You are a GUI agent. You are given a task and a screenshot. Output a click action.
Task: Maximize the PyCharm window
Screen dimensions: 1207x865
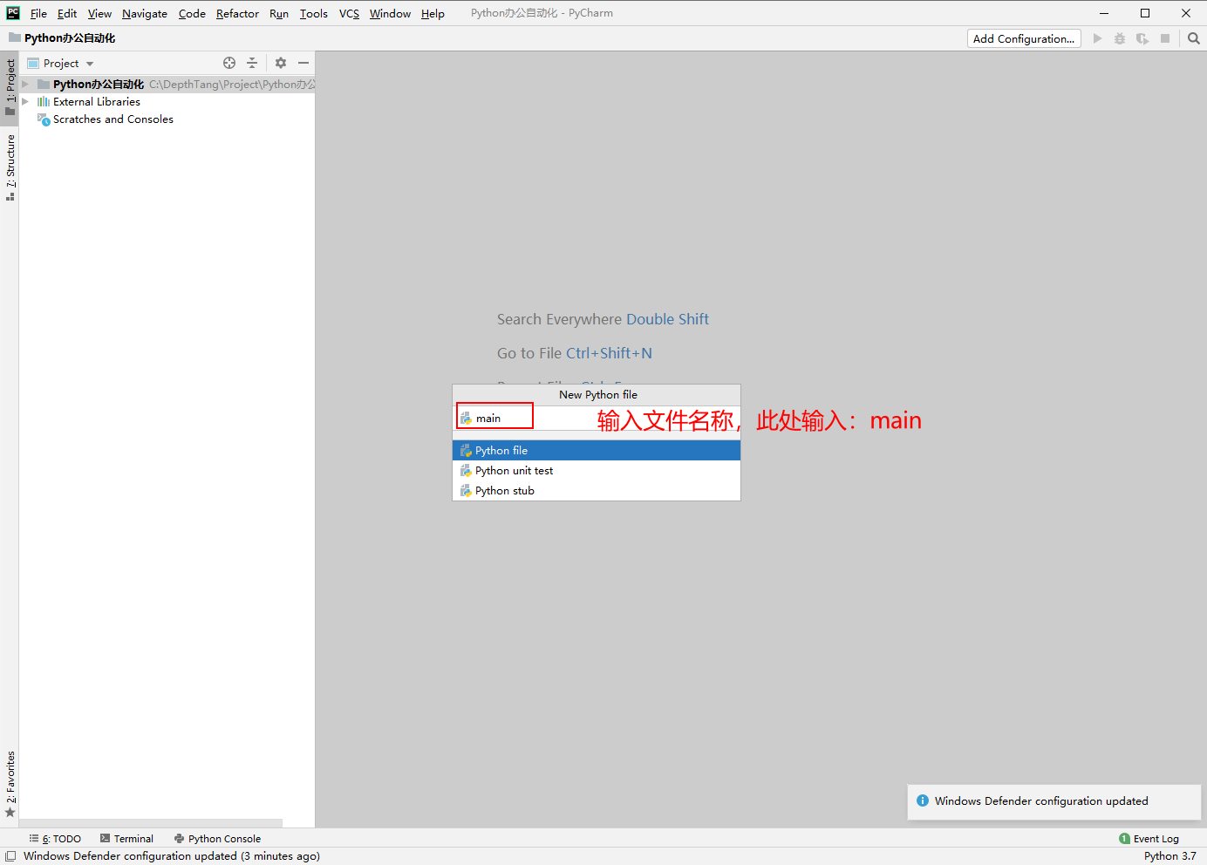tap(1145, 13)
